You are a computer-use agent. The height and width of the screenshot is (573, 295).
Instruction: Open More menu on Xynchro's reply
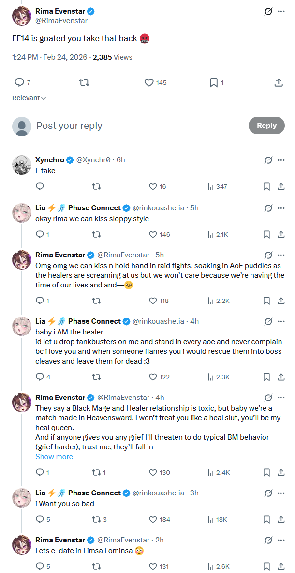click(281, 160)
